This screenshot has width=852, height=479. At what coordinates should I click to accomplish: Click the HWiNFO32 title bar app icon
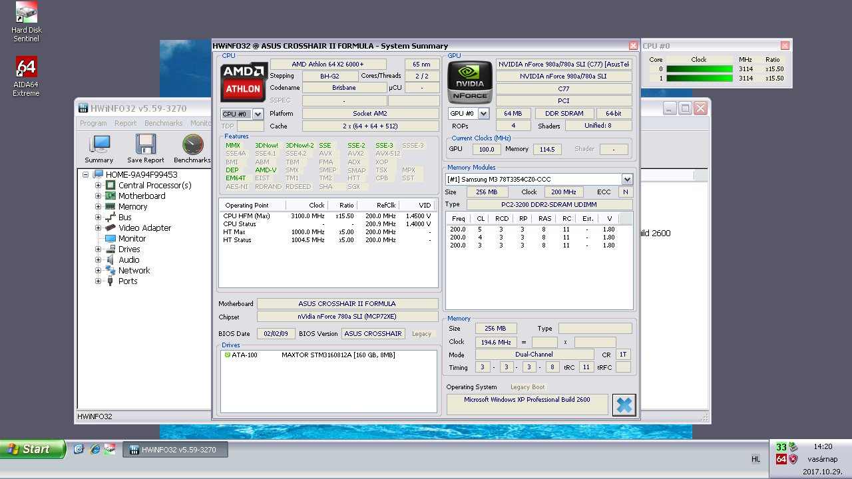click(x=83, y=108)
